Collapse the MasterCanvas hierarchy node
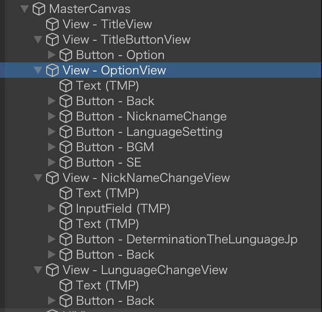 25,9
